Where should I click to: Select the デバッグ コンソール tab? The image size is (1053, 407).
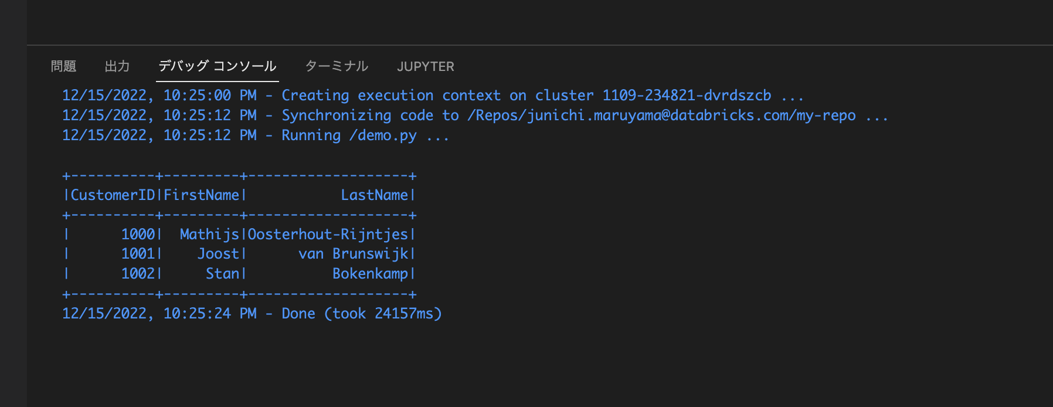click(x=216, y=66)
